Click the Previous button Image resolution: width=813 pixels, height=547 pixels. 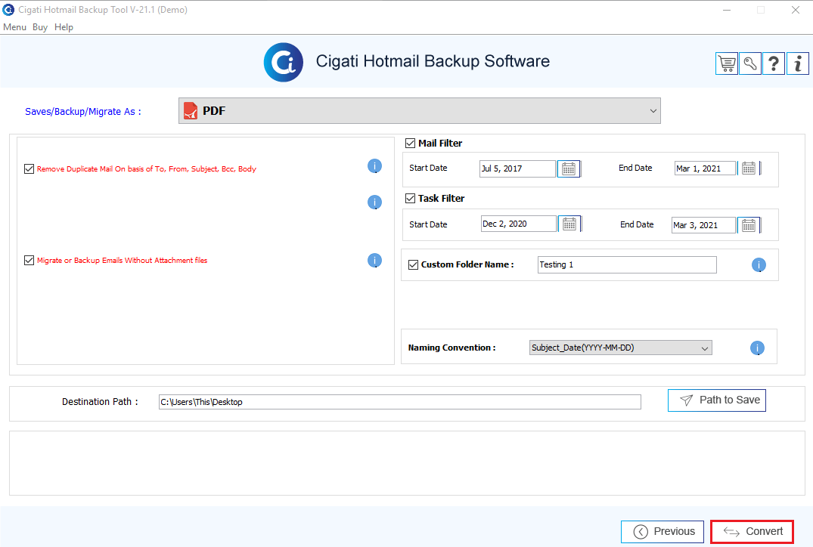pyautogui.click(x=662, y=531)
